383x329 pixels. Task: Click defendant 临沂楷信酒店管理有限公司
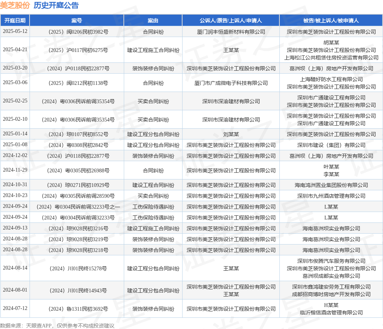pyautogui.click(x=331, y=313)
